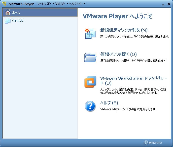Select the ホーム entry in the library

click(40, 12)
